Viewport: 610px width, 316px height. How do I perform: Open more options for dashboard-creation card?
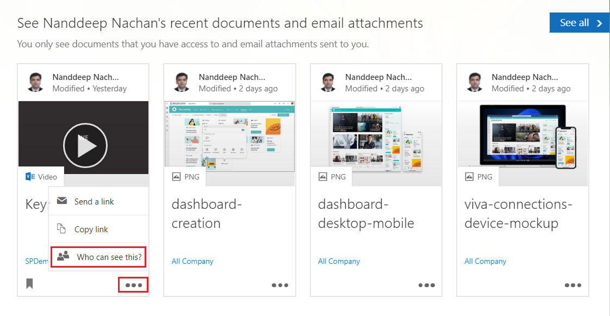coord(280,284)
